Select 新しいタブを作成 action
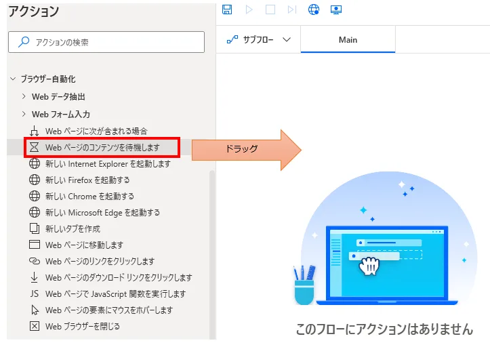This screenshot has width=490, height=345. click(x=73, y=228)
